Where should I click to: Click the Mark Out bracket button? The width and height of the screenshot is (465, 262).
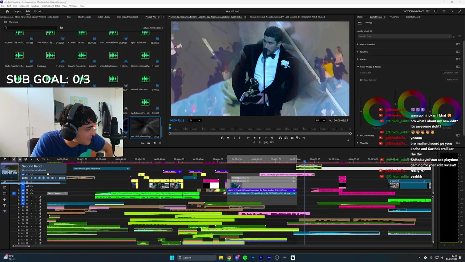pyautogui.click(x=239, y=138)
